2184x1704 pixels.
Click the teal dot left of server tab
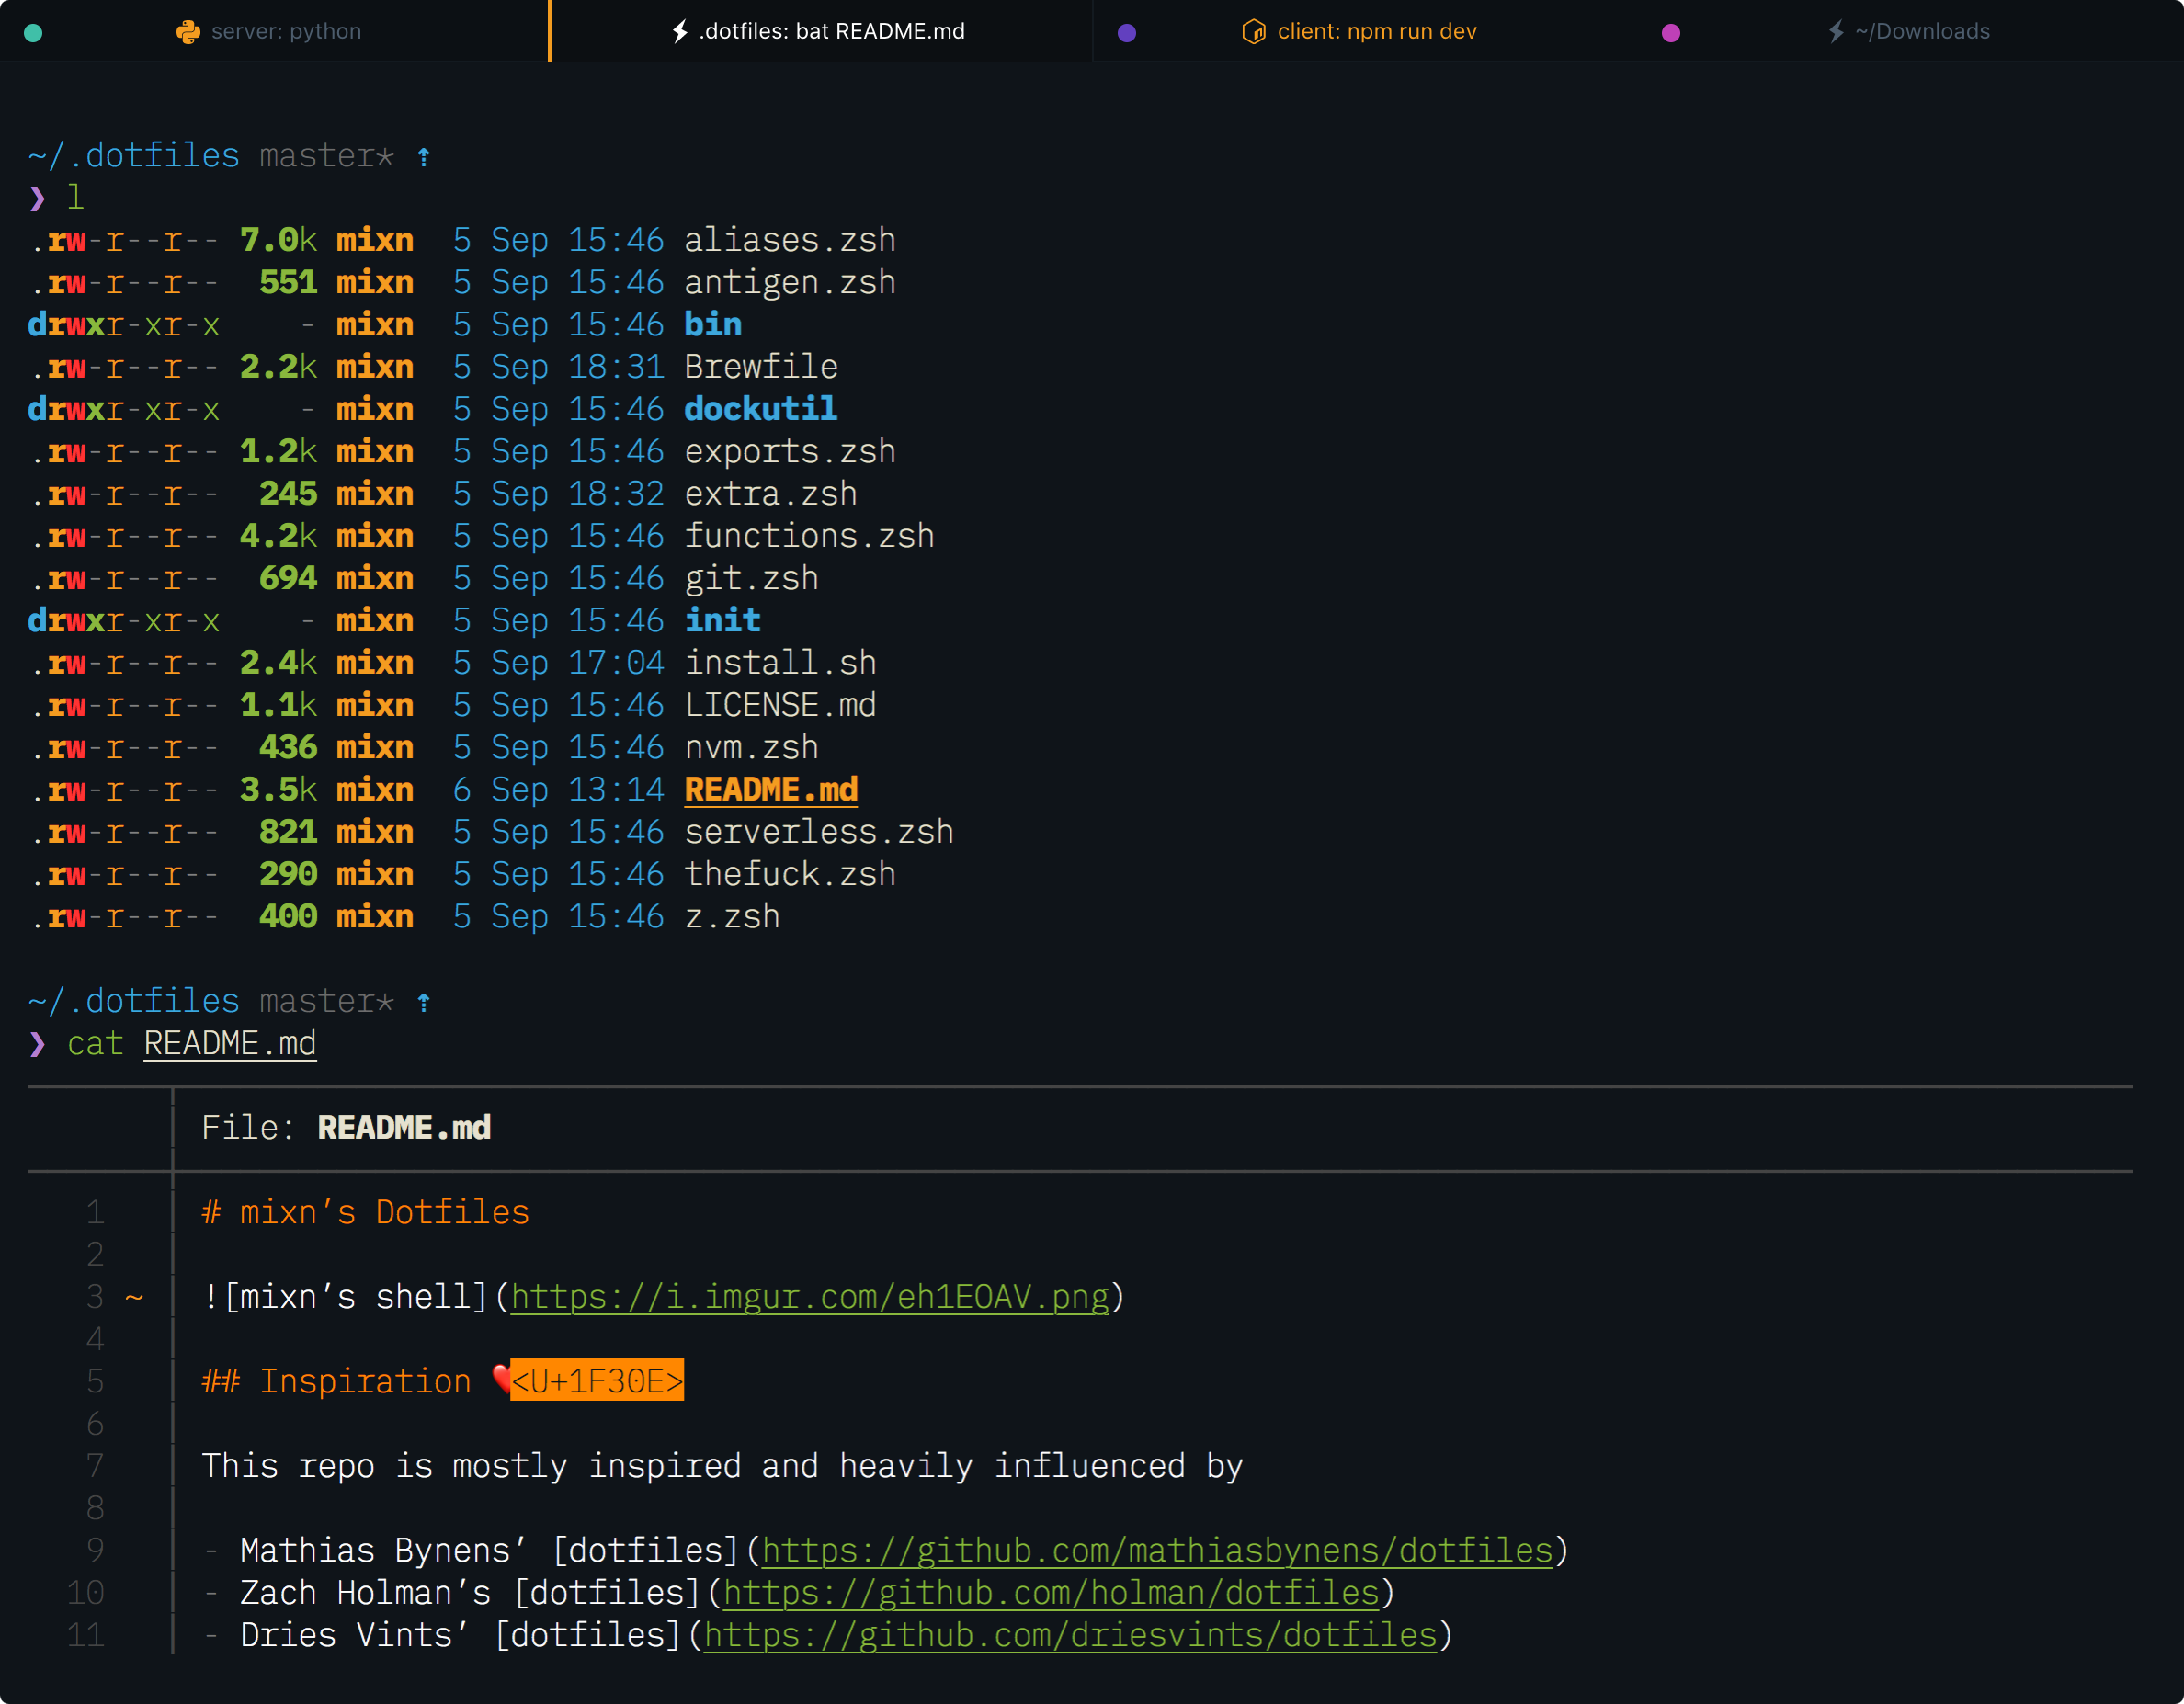(x=33, y=32)
